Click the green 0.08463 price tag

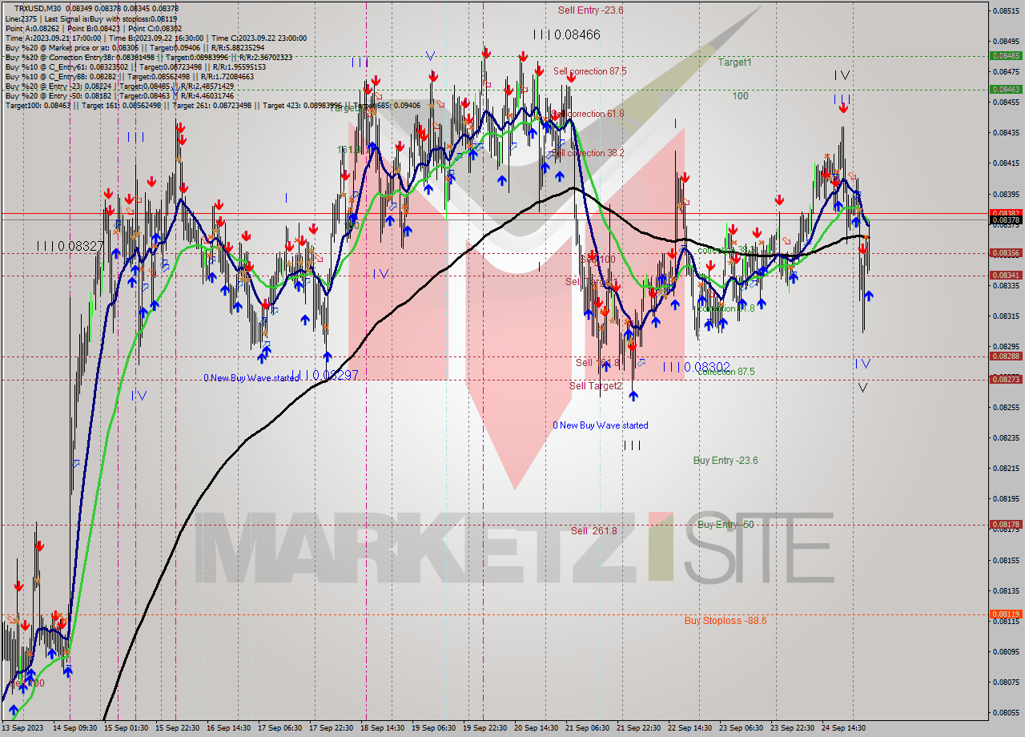[1005, 90]
